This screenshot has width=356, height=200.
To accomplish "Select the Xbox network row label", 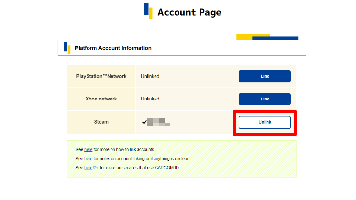I will point(101,99).
